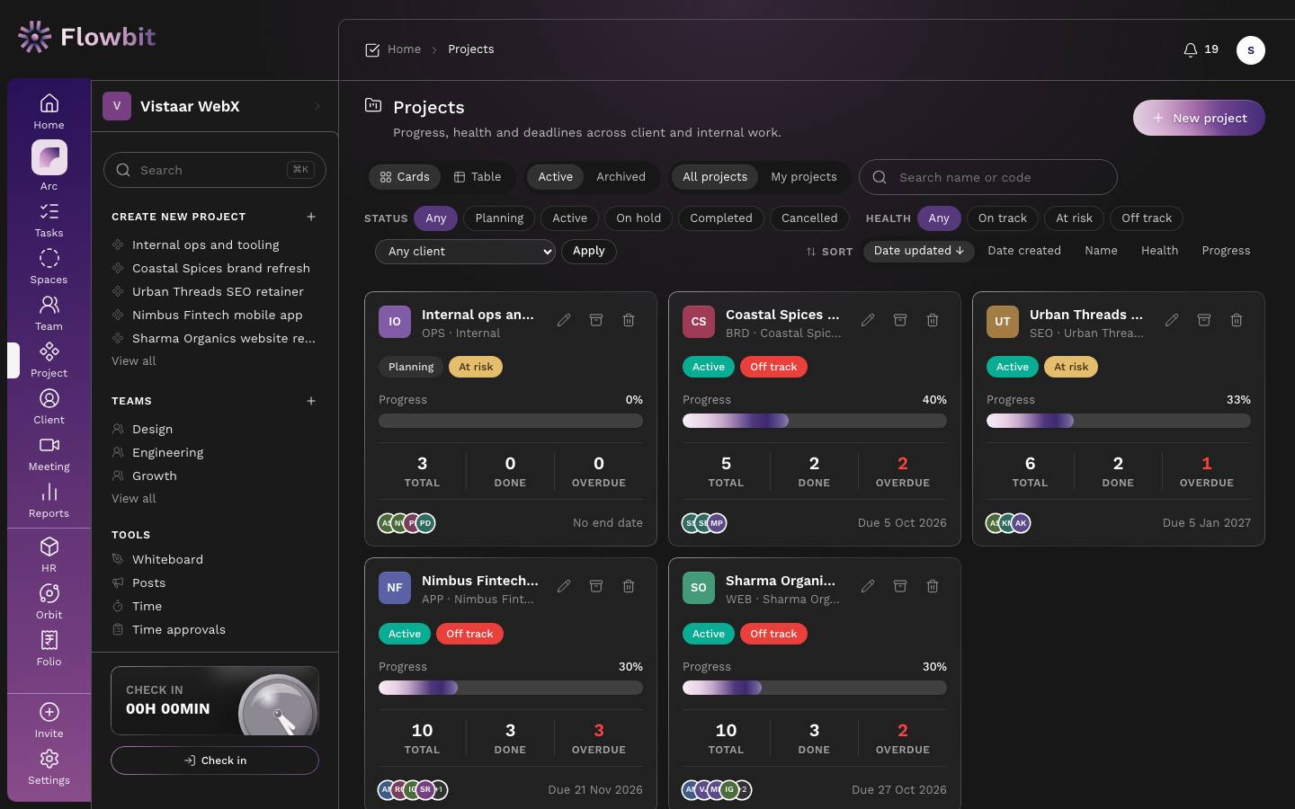Switch to Table view
Screen dimensions: 1295x809
[478, 177]
